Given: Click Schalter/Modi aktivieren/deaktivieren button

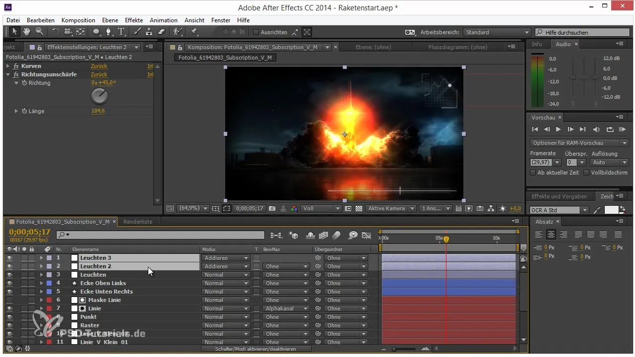Looking at the screenshot, I should click(x=256, y=349).
